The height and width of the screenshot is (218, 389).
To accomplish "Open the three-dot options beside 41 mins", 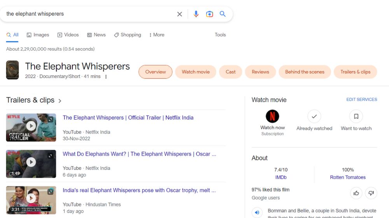I will tap(106, 77).
